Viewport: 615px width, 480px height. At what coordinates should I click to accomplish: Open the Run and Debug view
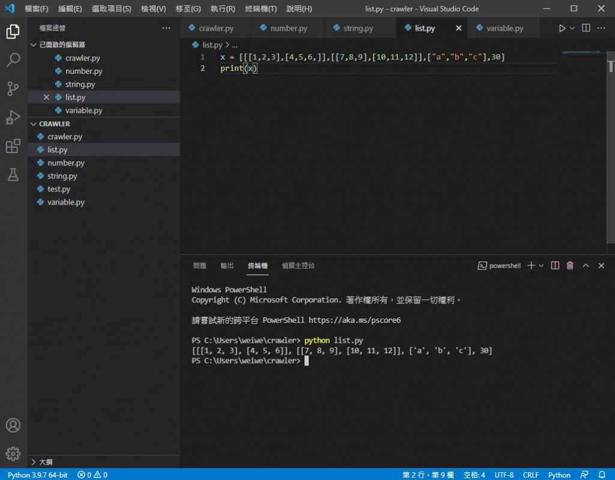(13, 117)
